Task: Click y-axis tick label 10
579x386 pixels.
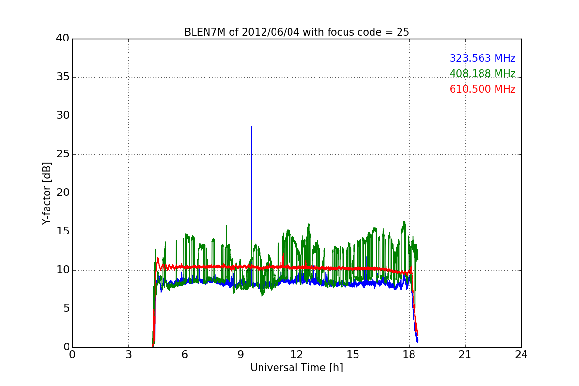Action: [63, 270]
